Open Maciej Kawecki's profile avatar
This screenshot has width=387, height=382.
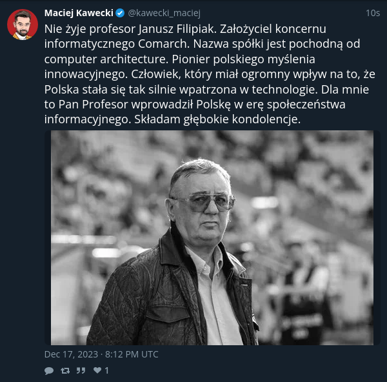[x=23, y=25]
